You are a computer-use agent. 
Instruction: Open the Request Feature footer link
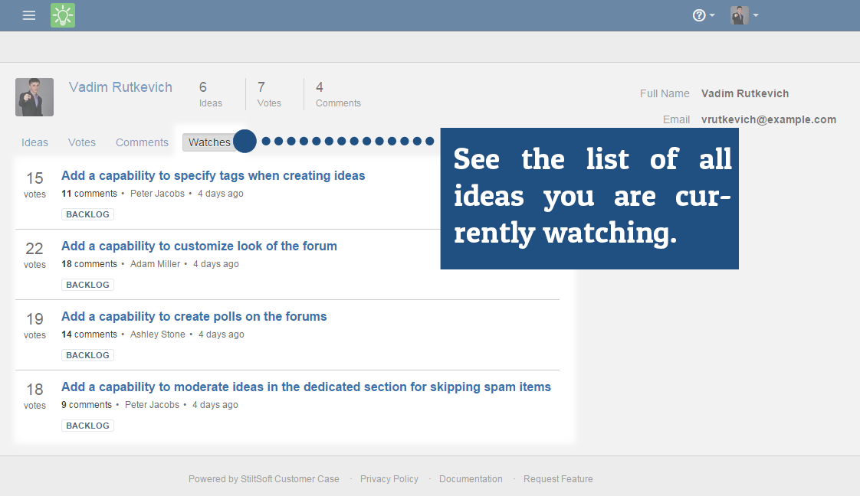point(558,479)
